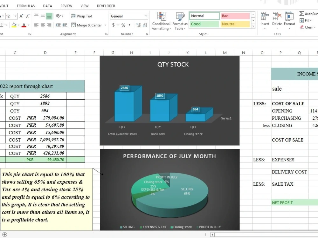This screenshot has height=238, width=318.
Task: Delete cells using Delete button
Action: pos(277,21)
